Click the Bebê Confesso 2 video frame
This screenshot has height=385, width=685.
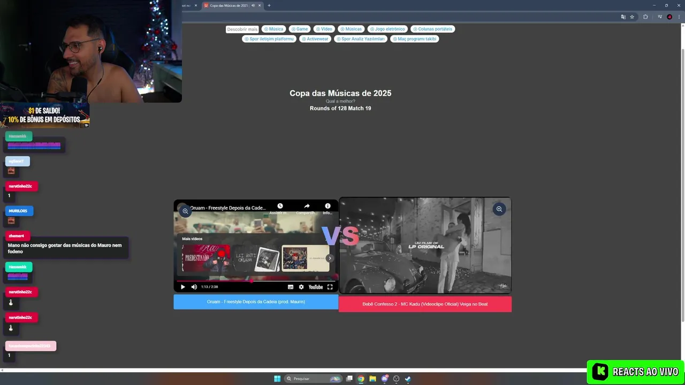click(x=425, y=245)
